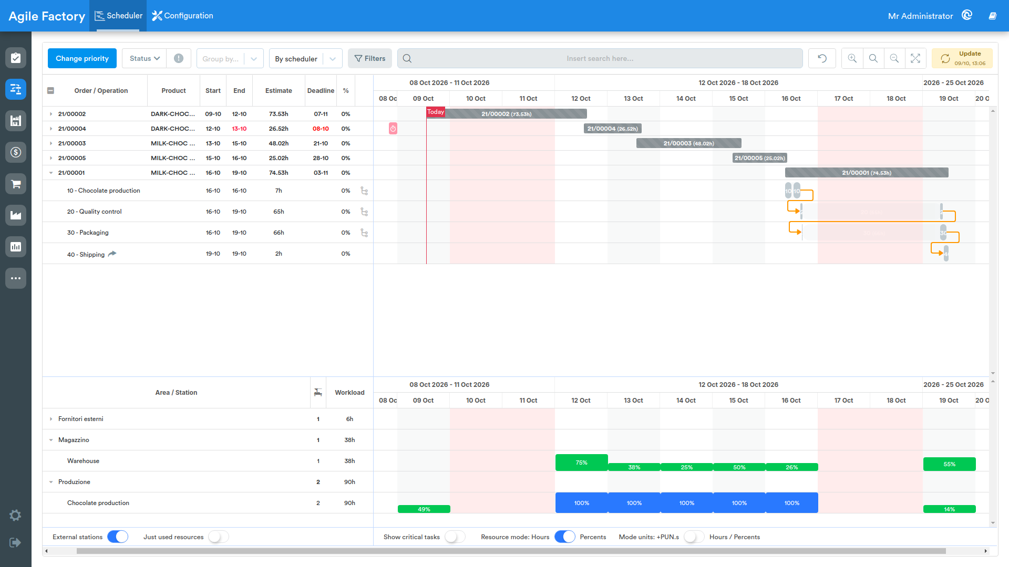Screen dimensions: 1009x567
Task: Select the Scheduler tab
Action: click(118, 16)
